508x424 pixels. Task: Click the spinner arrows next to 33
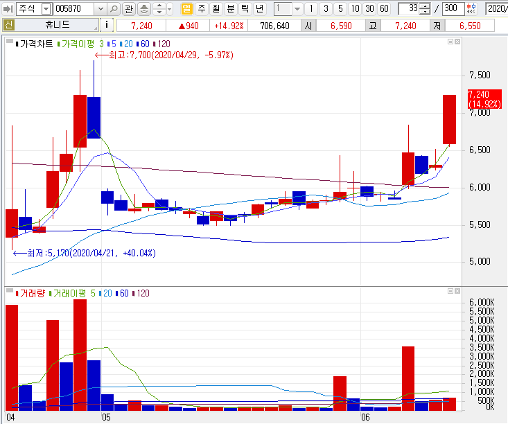click(424, 9)
